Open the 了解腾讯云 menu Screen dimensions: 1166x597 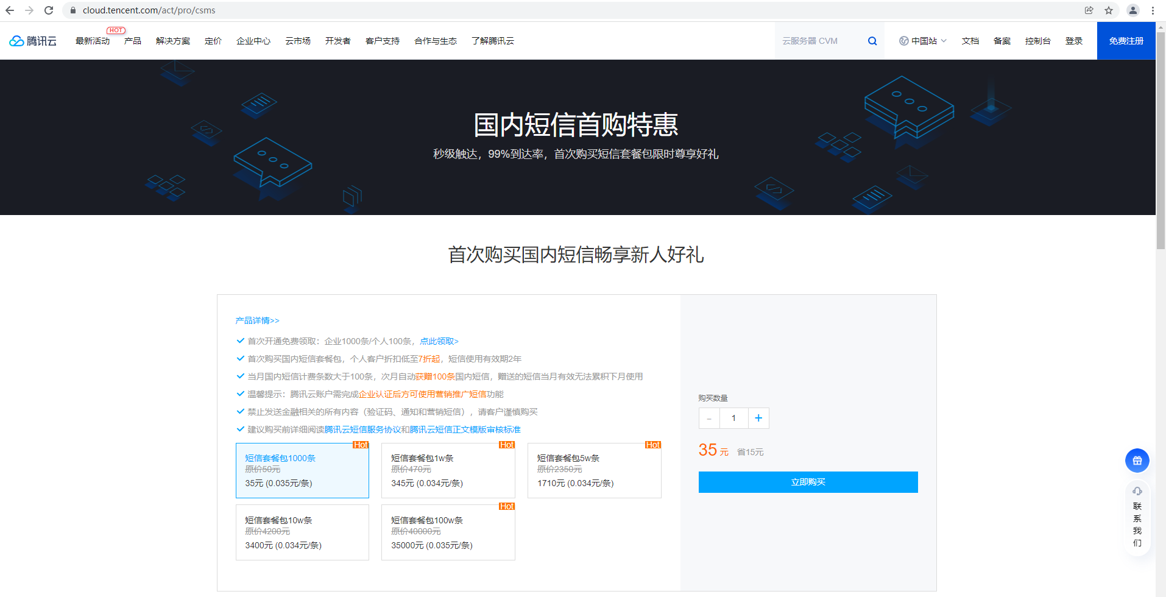point(493,41)
